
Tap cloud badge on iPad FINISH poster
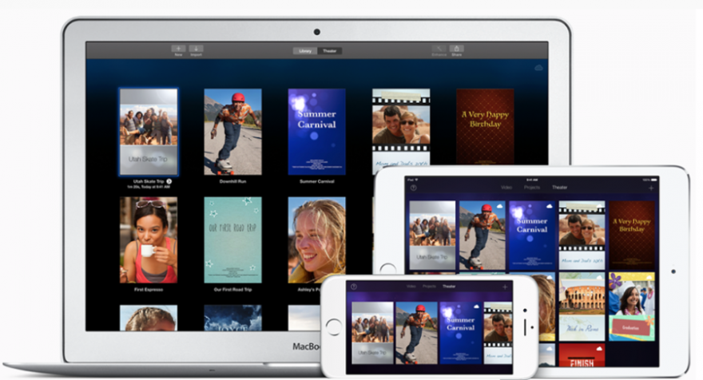pos(599,349)
